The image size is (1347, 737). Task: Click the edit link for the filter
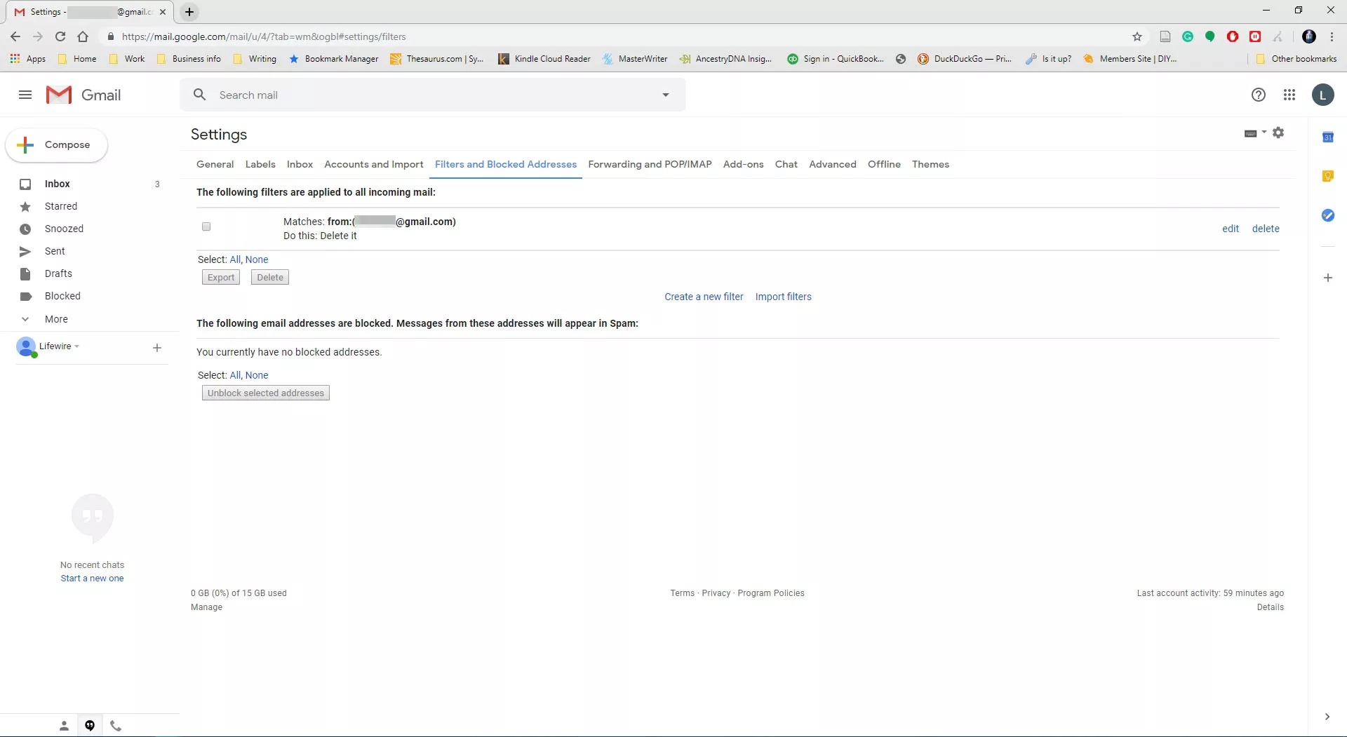pos(1230,229)
